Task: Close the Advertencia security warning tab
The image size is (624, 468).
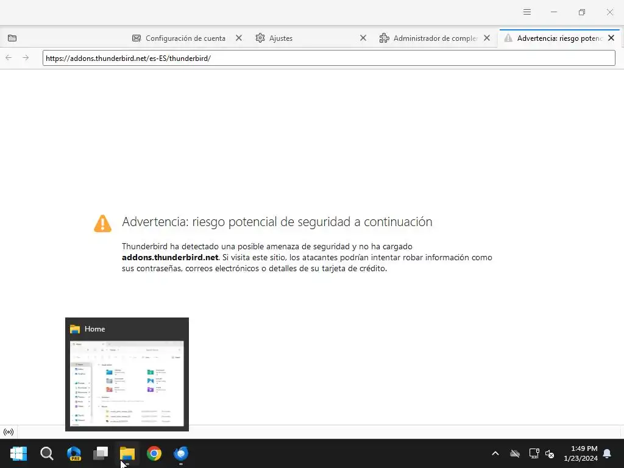Action: click(611, 38)
